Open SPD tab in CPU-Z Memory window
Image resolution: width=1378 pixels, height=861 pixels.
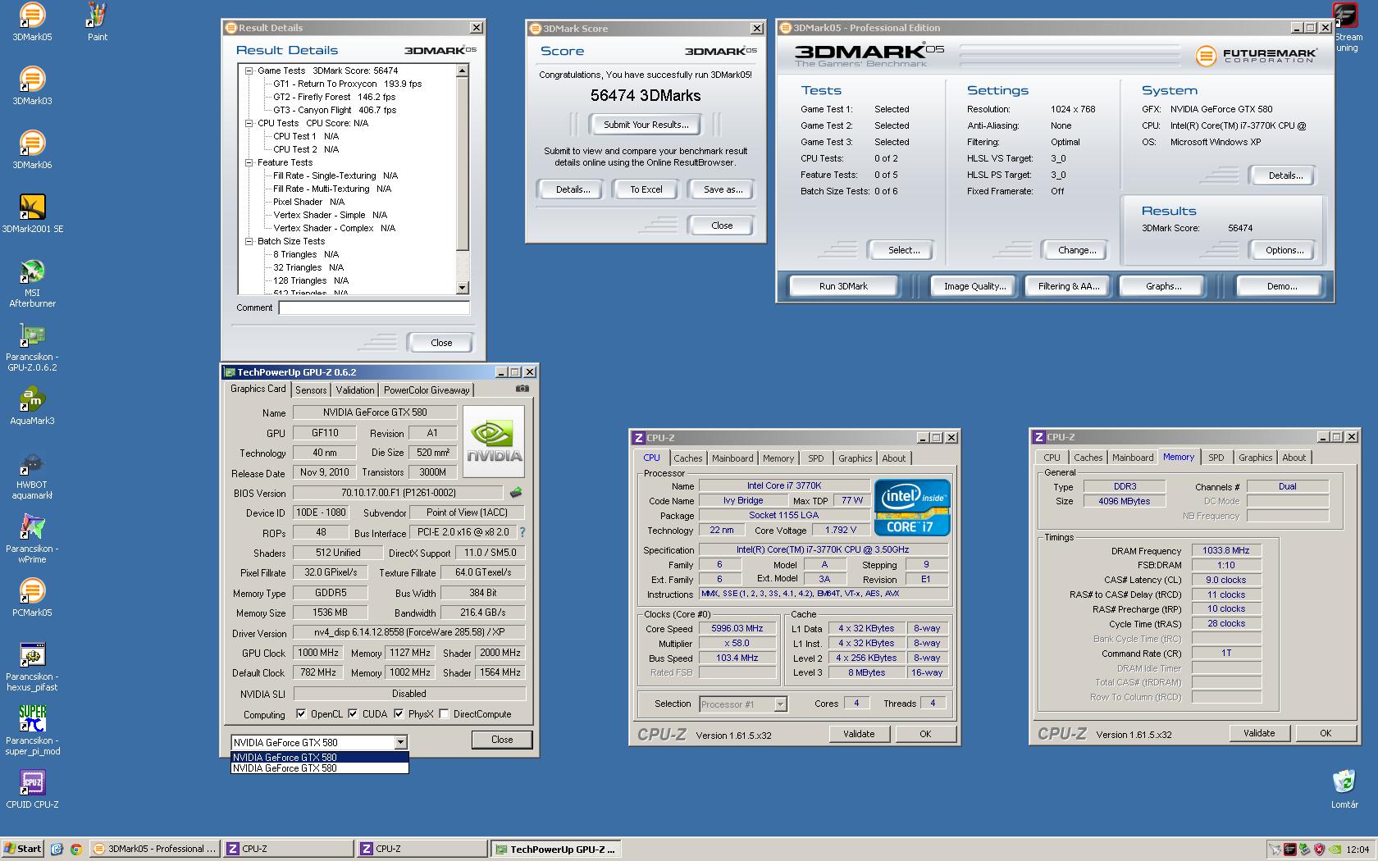pyautogui.click(x=1216, y=458)
